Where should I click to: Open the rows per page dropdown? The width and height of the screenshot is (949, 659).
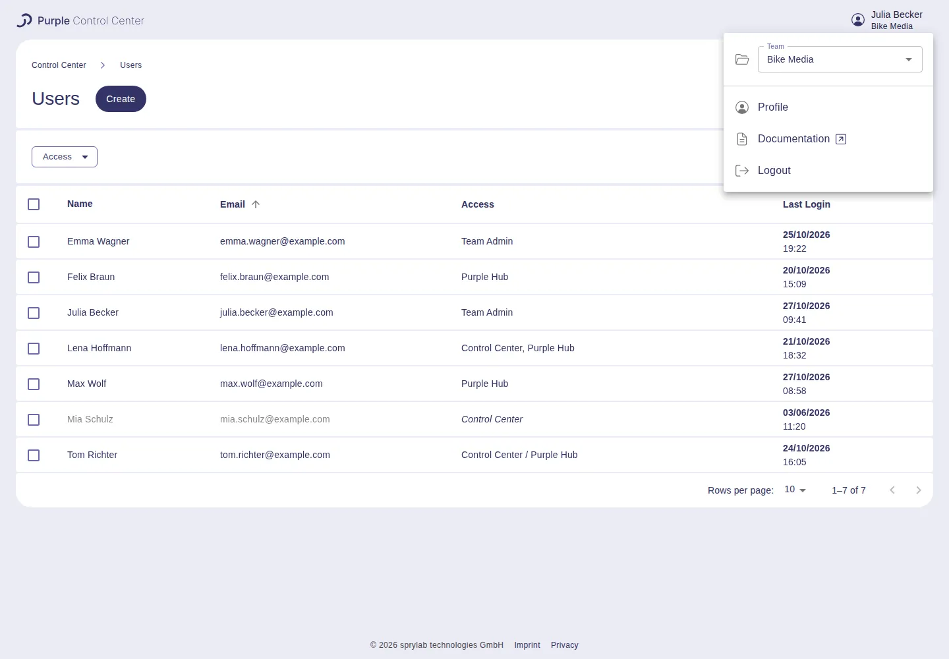pyautogui.click(x=795, y=490)
